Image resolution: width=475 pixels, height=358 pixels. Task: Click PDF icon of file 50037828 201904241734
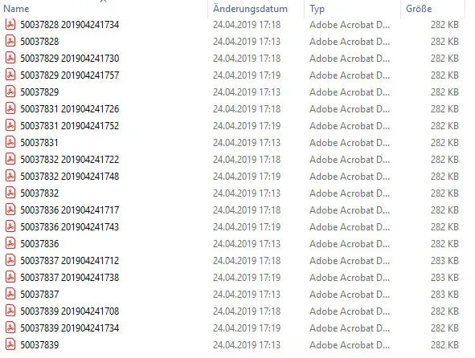pos(10,25)
